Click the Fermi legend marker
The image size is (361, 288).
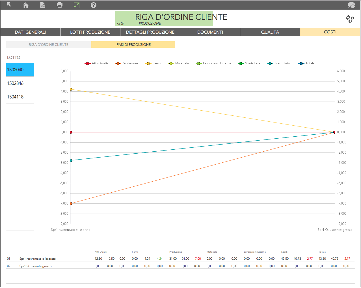[148, 63]
